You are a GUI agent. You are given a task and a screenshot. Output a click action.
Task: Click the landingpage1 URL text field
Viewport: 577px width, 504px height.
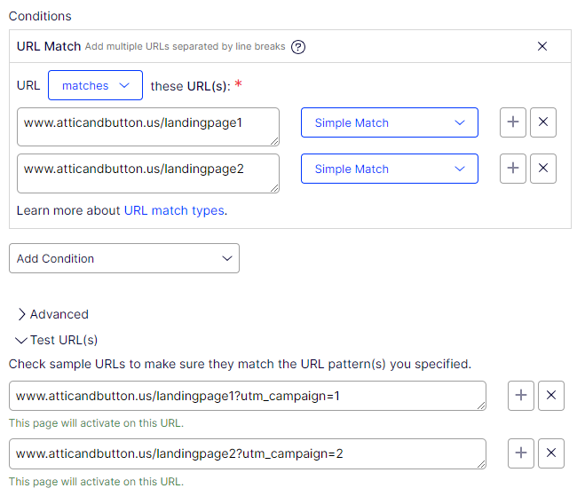pos(147,126)
